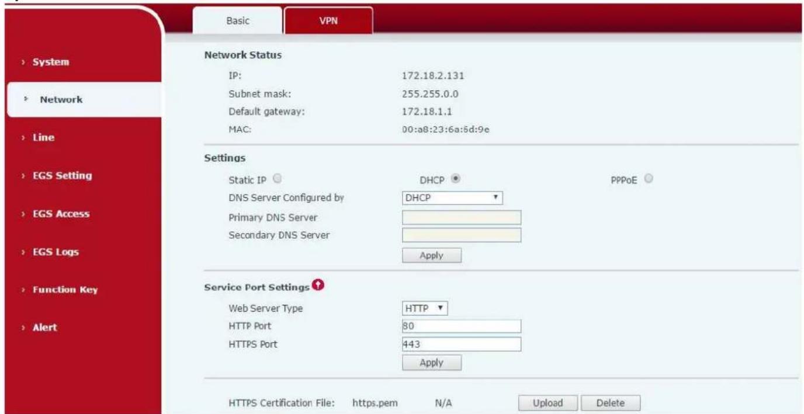Open the EGS Access sidebar item
Image resolution: width=804 pixels, height=414 pixels.
(61, 214)
